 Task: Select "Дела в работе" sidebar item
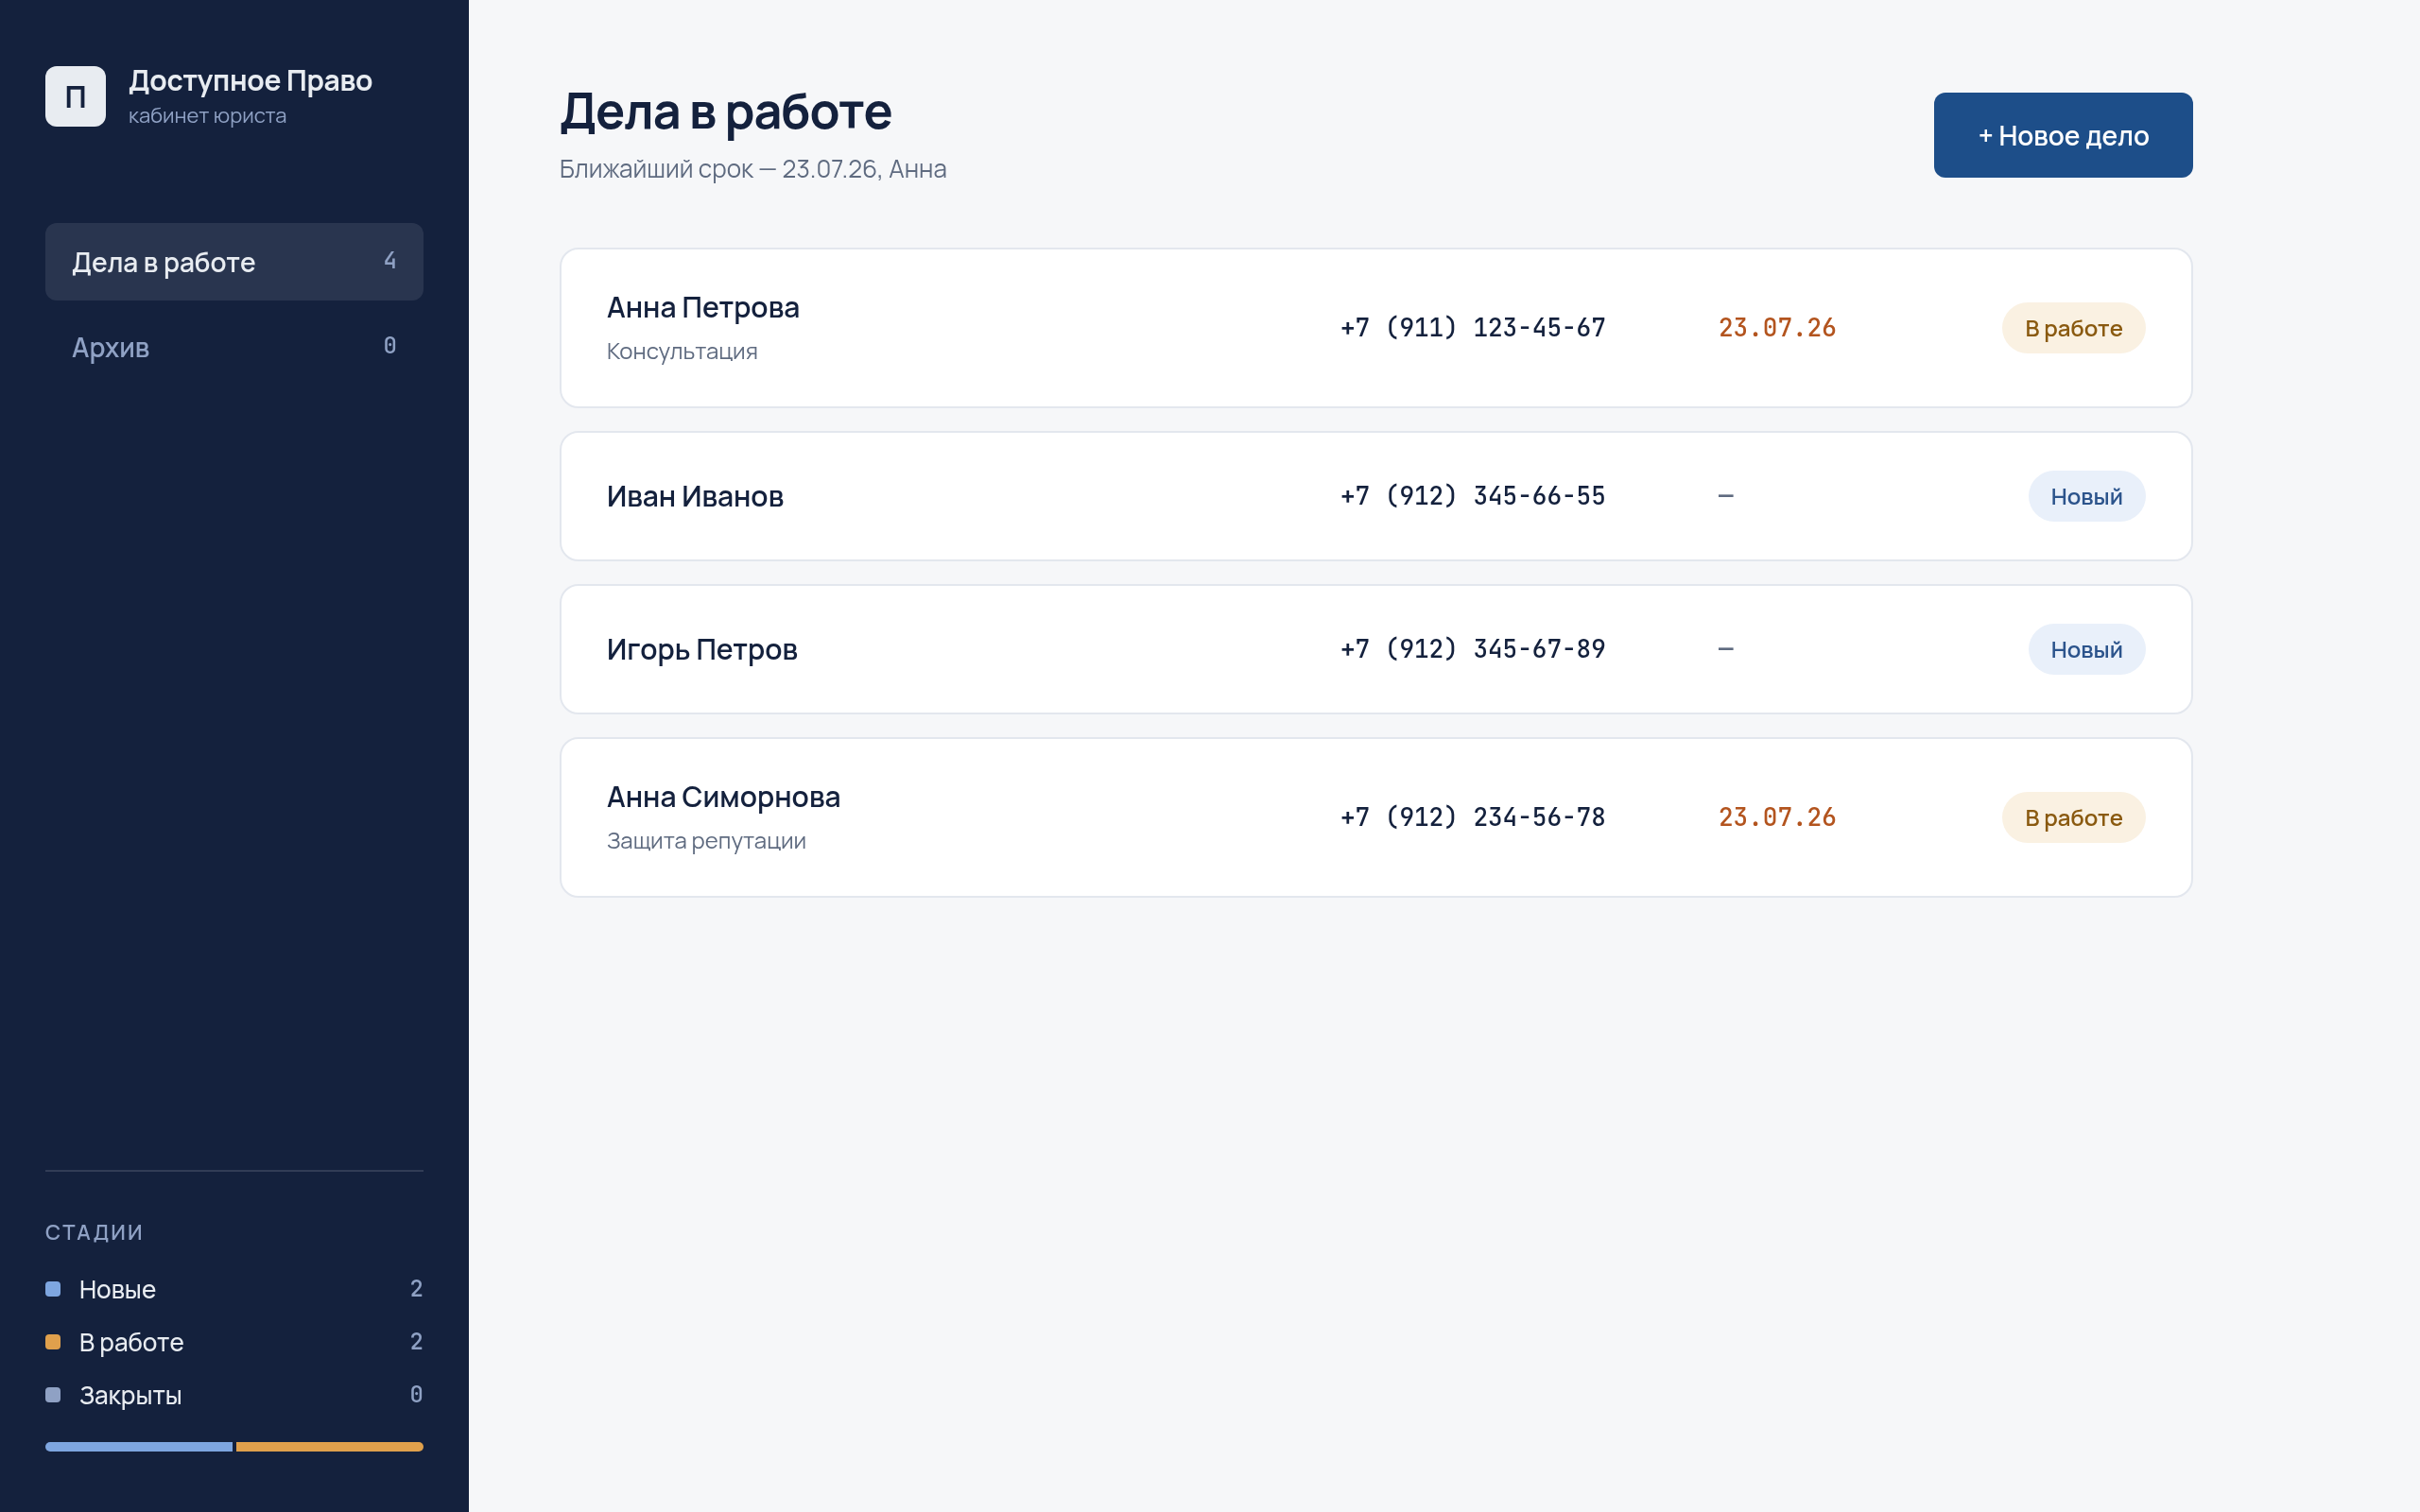(234, 262)
